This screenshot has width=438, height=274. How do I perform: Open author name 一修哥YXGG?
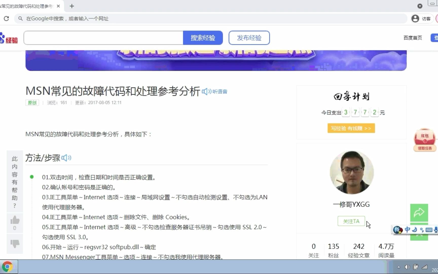pyautogui.click(x=351, y=204)
